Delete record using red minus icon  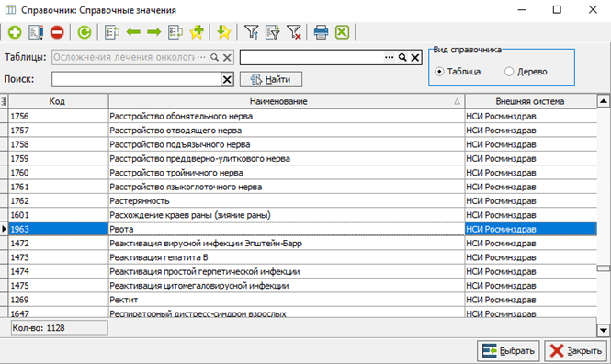(x=57, y=32)
